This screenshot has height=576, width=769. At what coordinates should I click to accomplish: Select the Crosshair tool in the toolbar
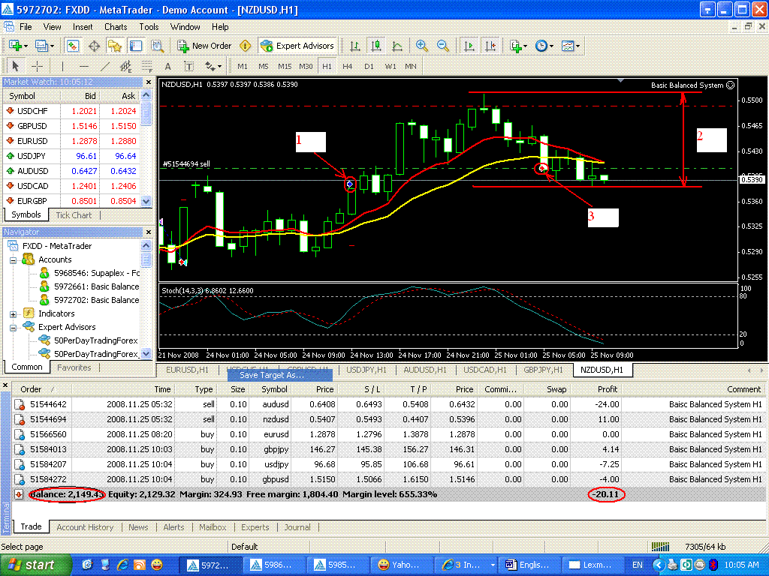pos(37,66)
